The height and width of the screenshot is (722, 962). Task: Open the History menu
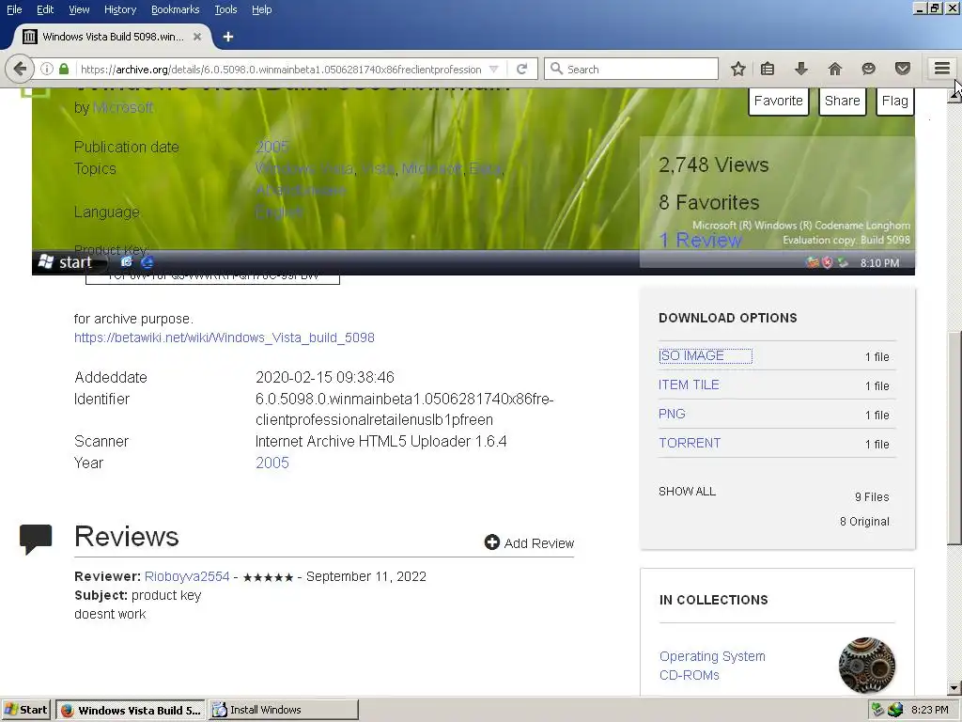click(120, 9)
